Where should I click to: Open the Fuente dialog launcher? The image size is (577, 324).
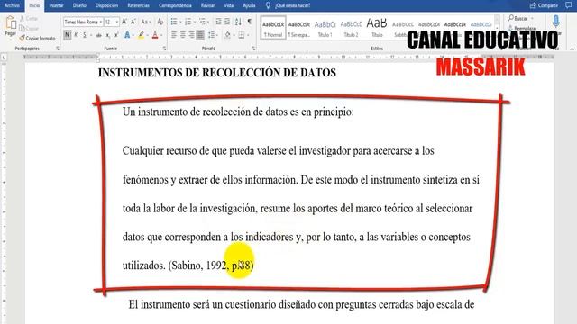[164, 49]
